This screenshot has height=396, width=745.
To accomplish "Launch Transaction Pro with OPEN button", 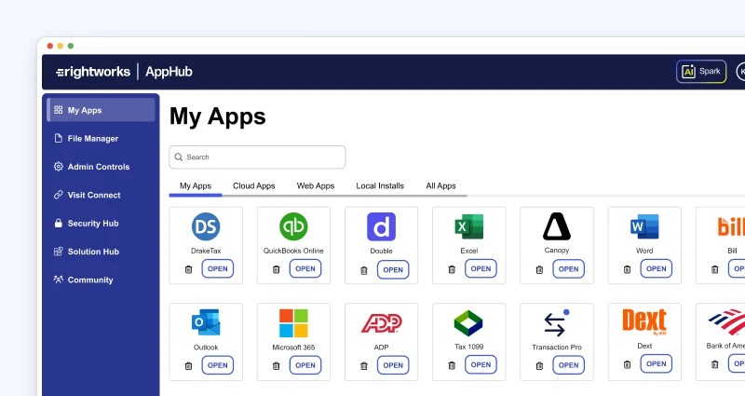I will [x=568, y=365].
